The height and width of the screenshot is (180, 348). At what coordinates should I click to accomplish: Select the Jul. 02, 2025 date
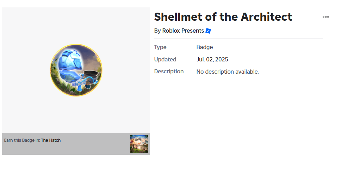click(x=212, y=60)
